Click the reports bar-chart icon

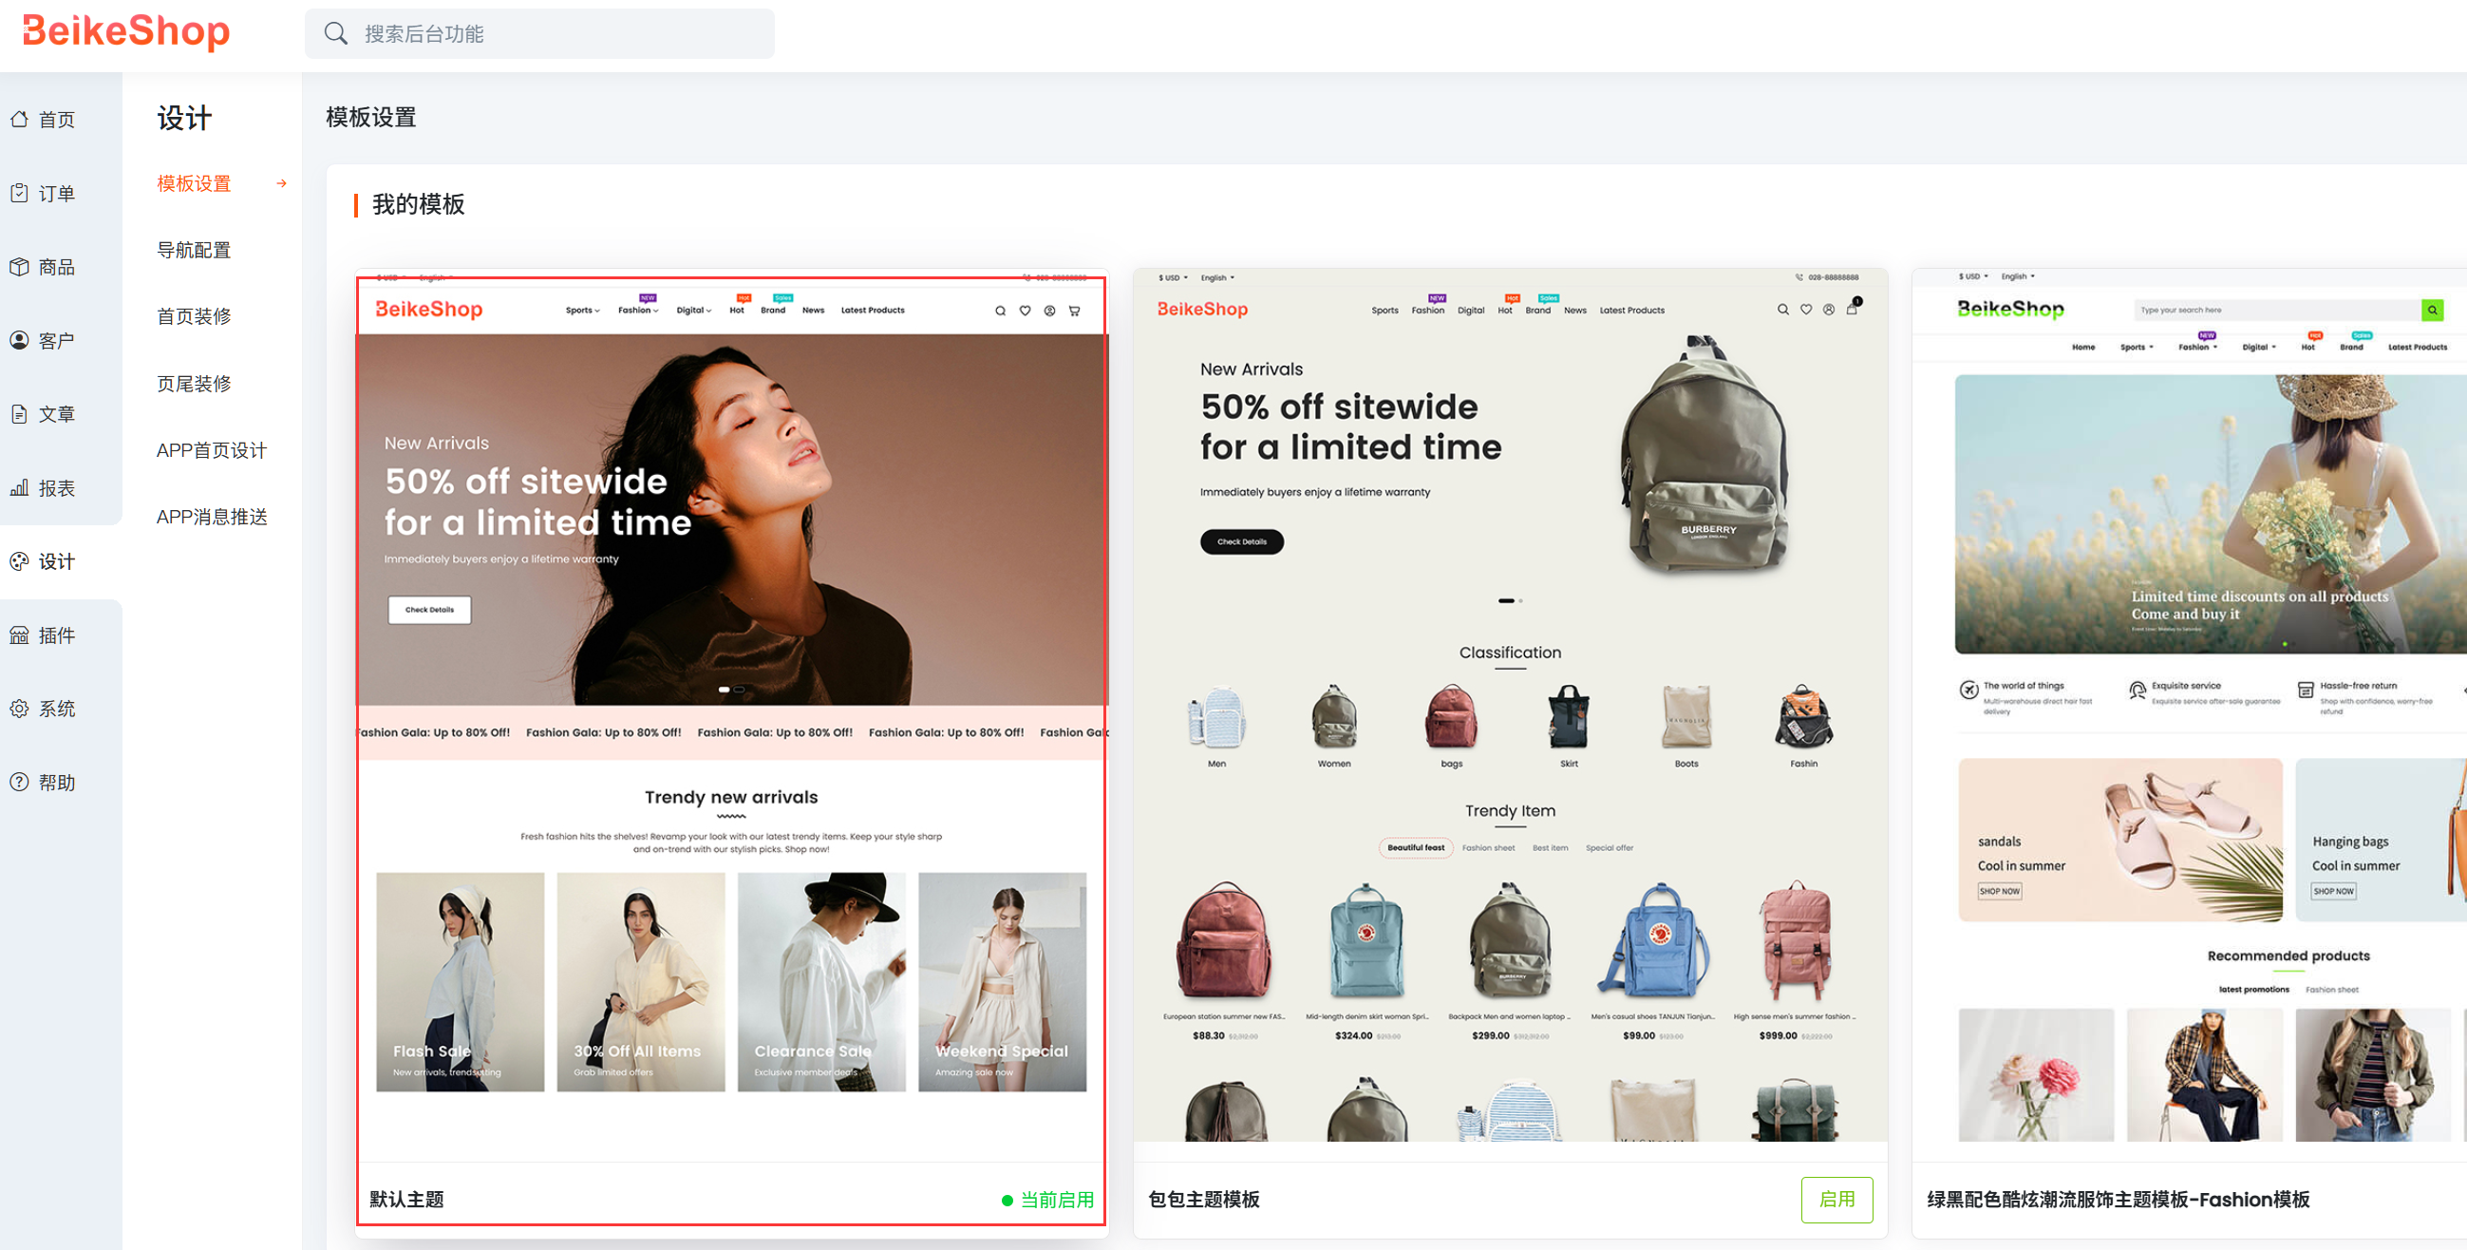19,487
